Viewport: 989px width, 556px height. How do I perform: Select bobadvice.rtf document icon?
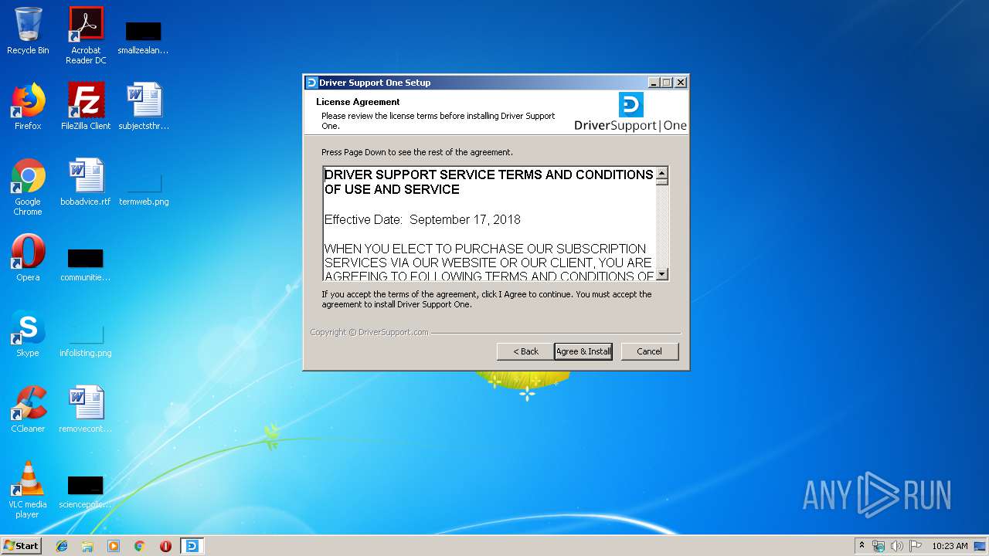[x=86, y=182]
